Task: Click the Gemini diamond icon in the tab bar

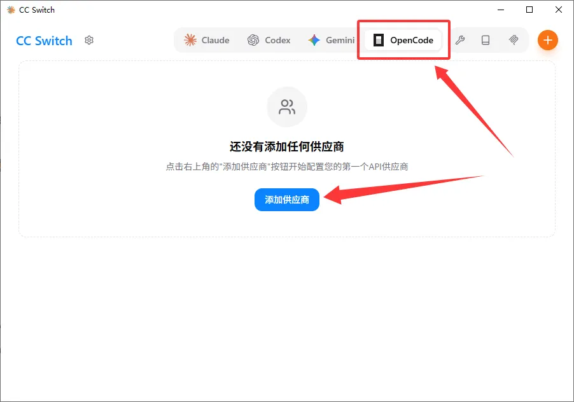Action: pos(313,39)
